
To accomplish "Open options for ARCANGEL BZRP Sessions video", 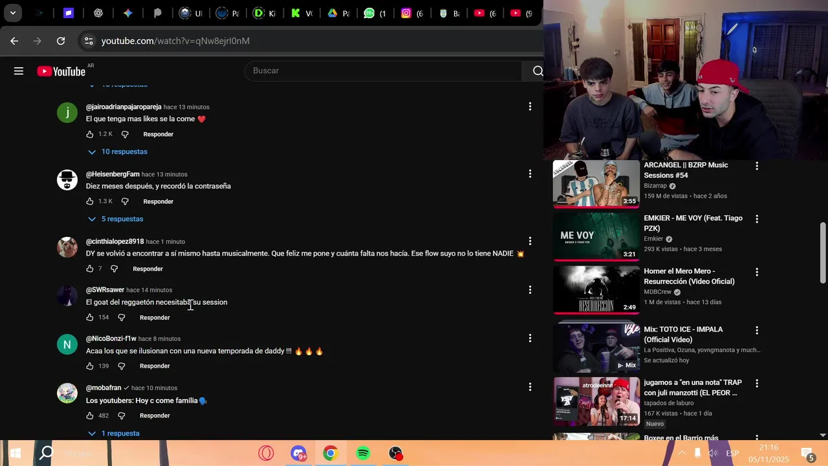I will point(757,166).
